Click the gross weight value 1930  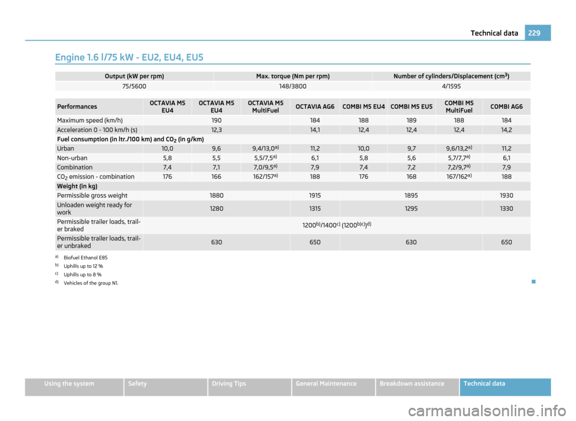[506, 195]
